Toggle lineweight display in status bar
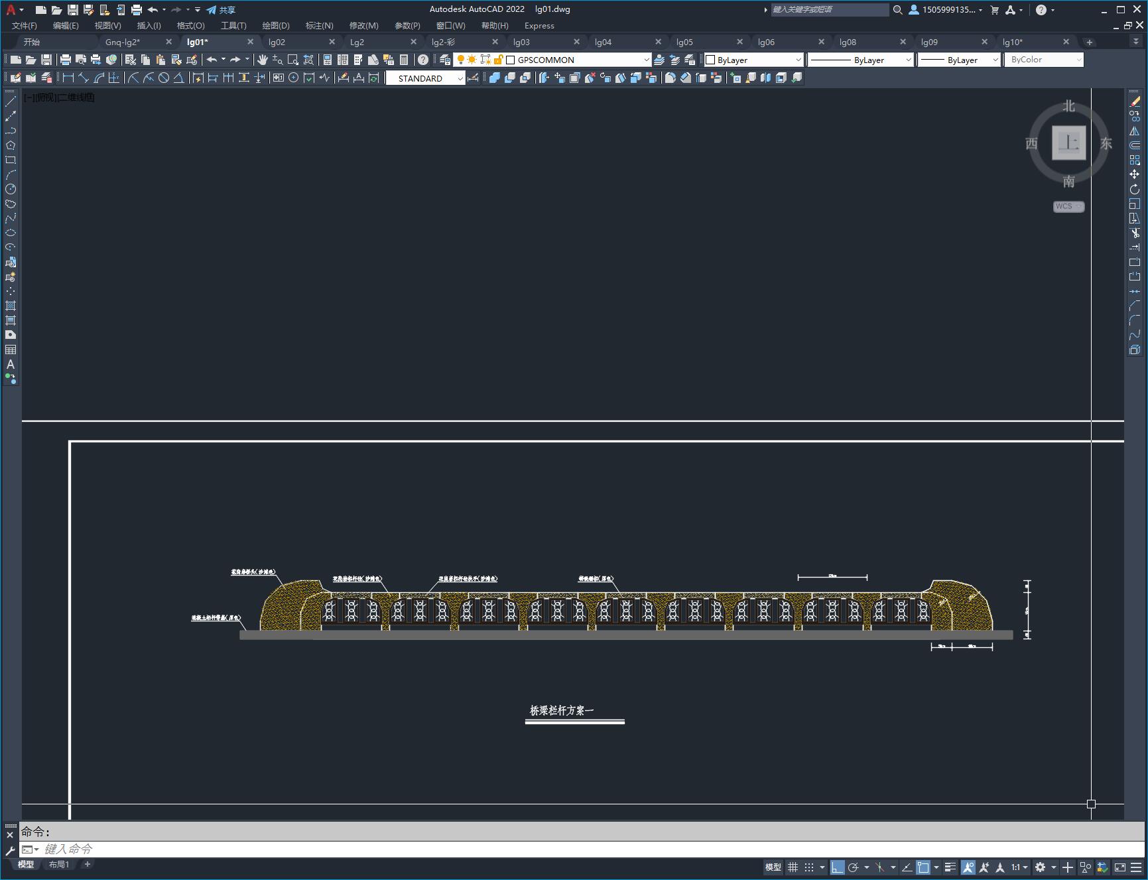This screenshot has height=880, width=1148. [x=950, y=867]
